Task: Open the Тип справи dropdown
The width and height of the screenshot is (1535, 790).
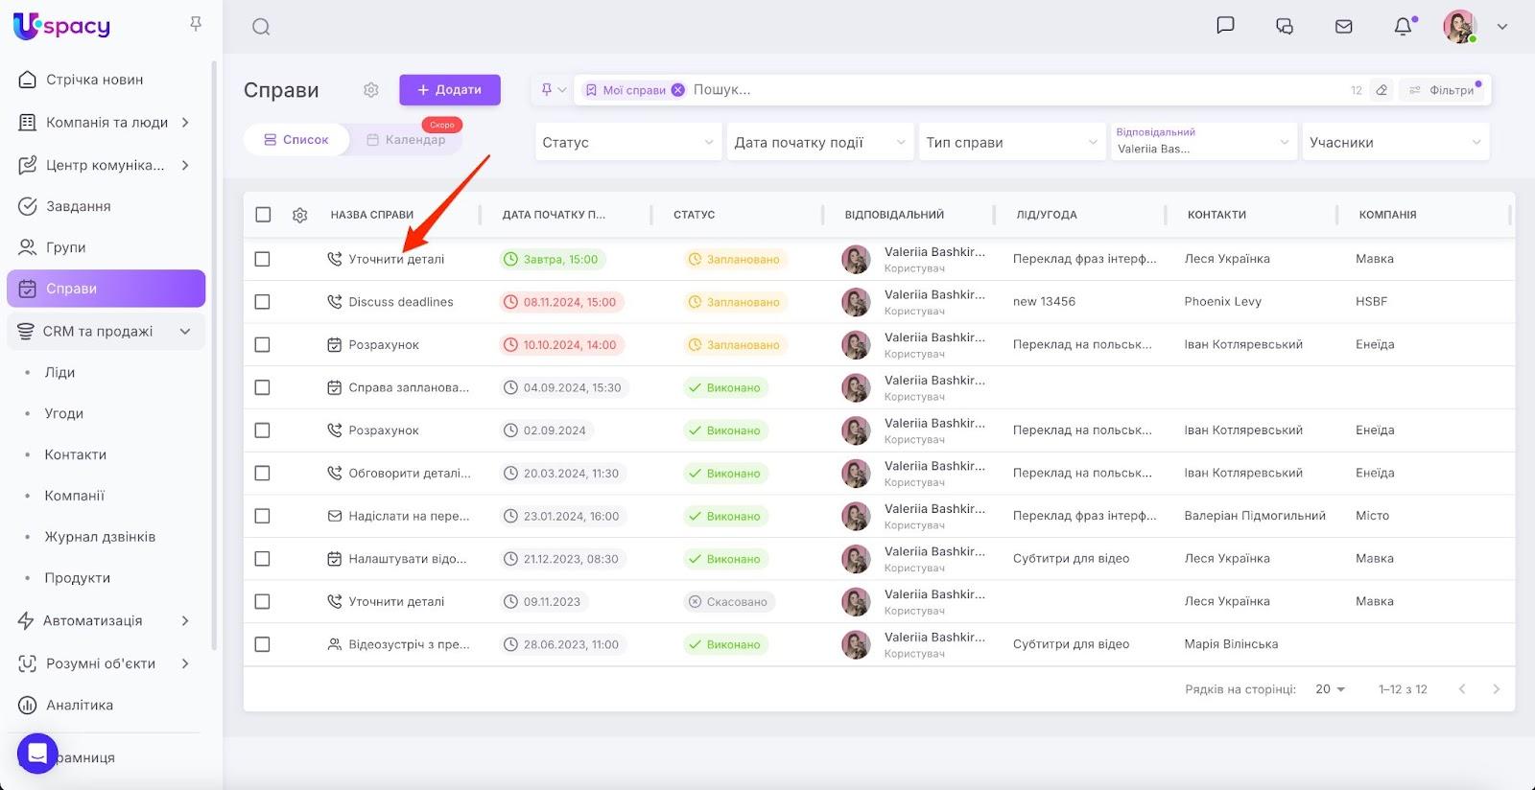Action: tap(1011, 142)
